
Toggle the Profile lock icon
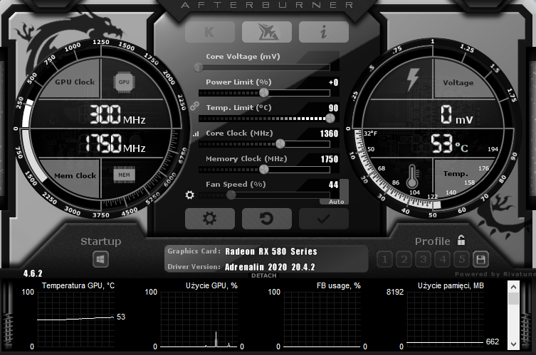tap(461, 240)
